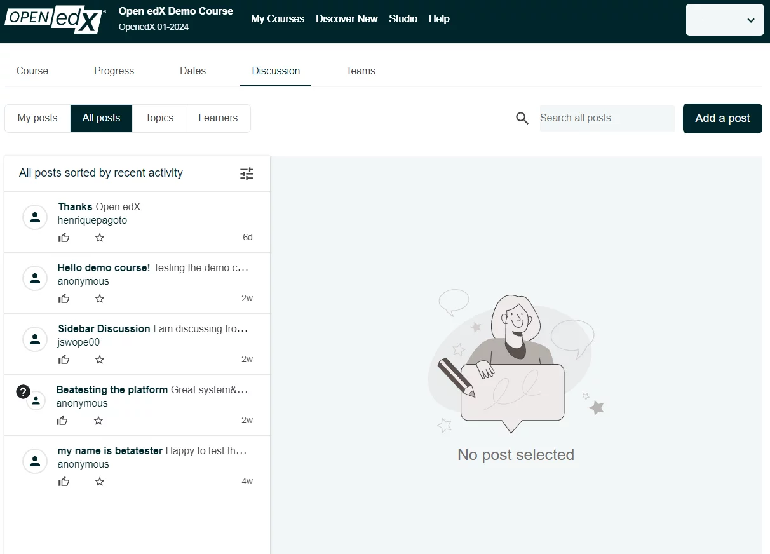Go to Discover New
This screenshot has width=770, height=554.
click(347, 19)
